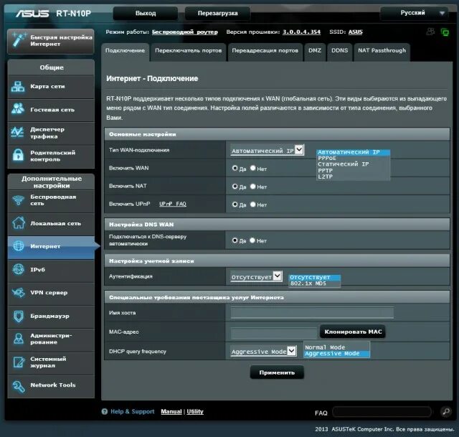The height and width of the screenshot is (437, 459).
Task: Click the Карта сети network map icon
Action: click(18, 87)
